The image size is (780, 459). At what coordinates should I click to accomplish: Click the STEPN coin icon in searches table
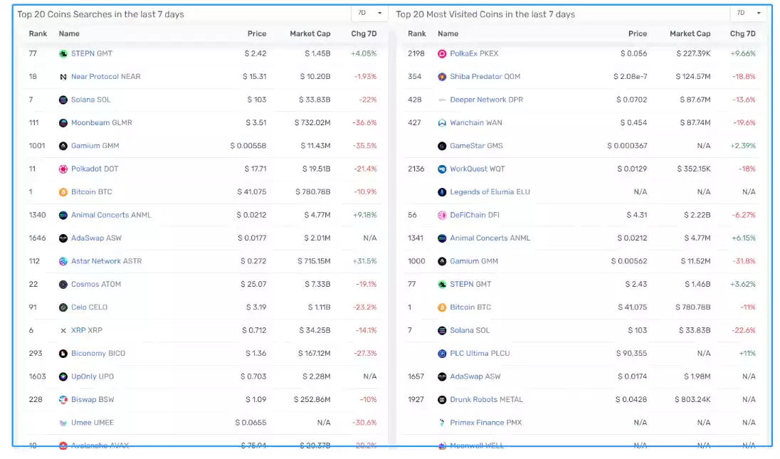[x=63, y=53]
